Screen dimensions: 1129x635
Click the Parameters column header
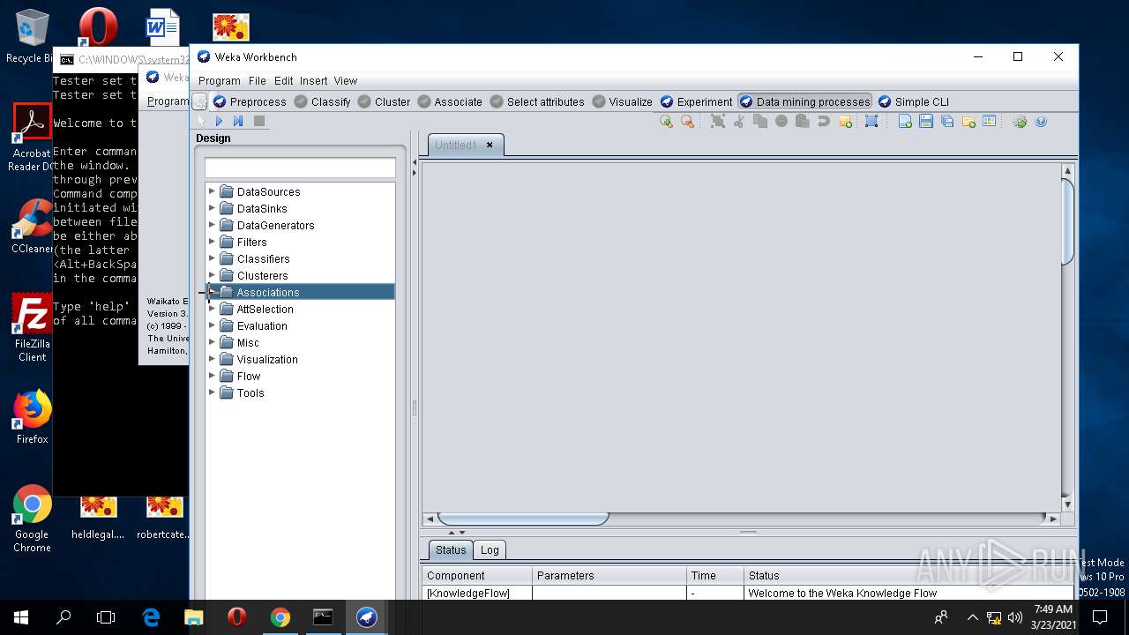tap(609, 575)
